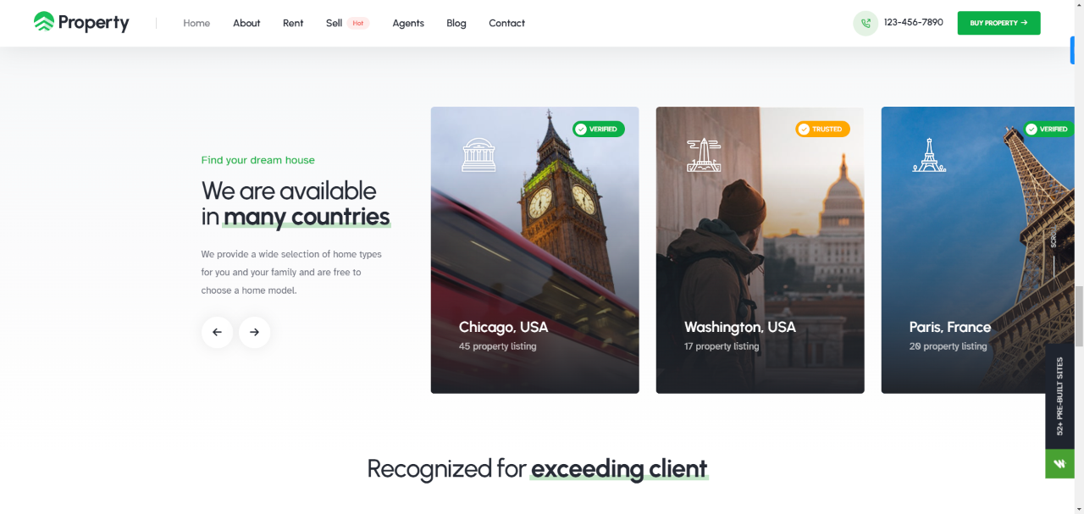This screenshot has width=1084, height=514.
Task: Click the Eiffel Tower icon on Paris card
Action: click(929, 155)
